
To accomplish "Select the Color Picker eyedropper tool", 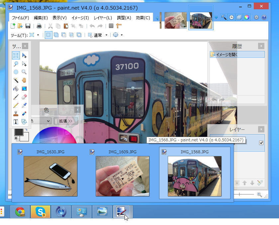I will 24,105.
